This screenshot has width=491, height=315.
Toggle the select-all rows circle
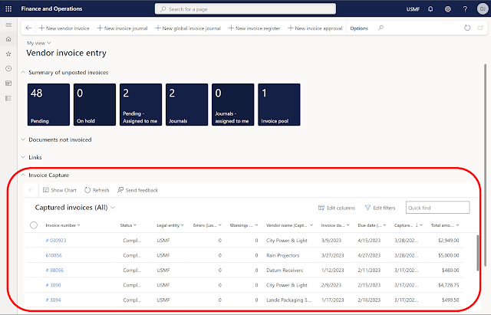coord(34,225)
